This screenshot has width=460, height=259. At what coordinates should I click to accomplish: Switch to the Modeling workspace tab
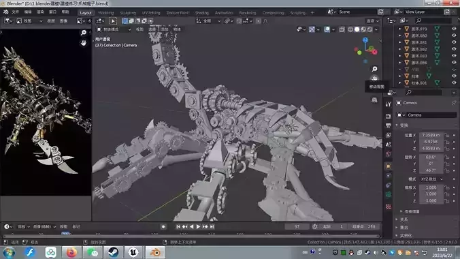pyautogui.click(x=106, y=13)
